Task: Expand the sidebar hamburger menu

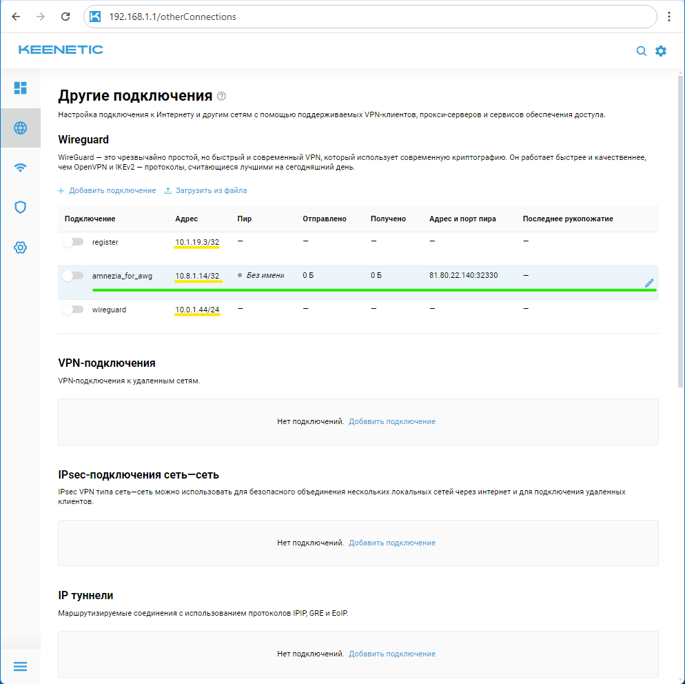Action: (21, 666)
